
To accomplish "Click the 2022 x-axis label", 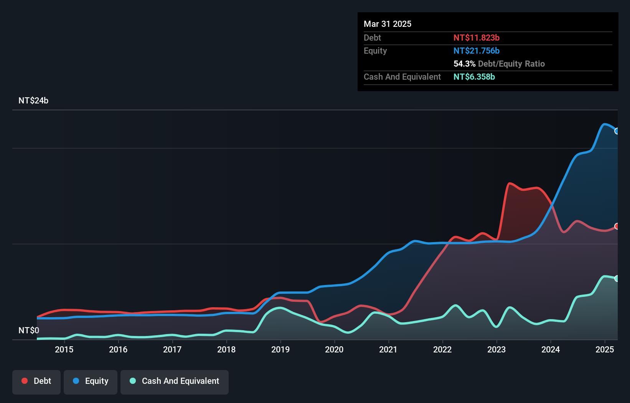I will click(442, 349).
